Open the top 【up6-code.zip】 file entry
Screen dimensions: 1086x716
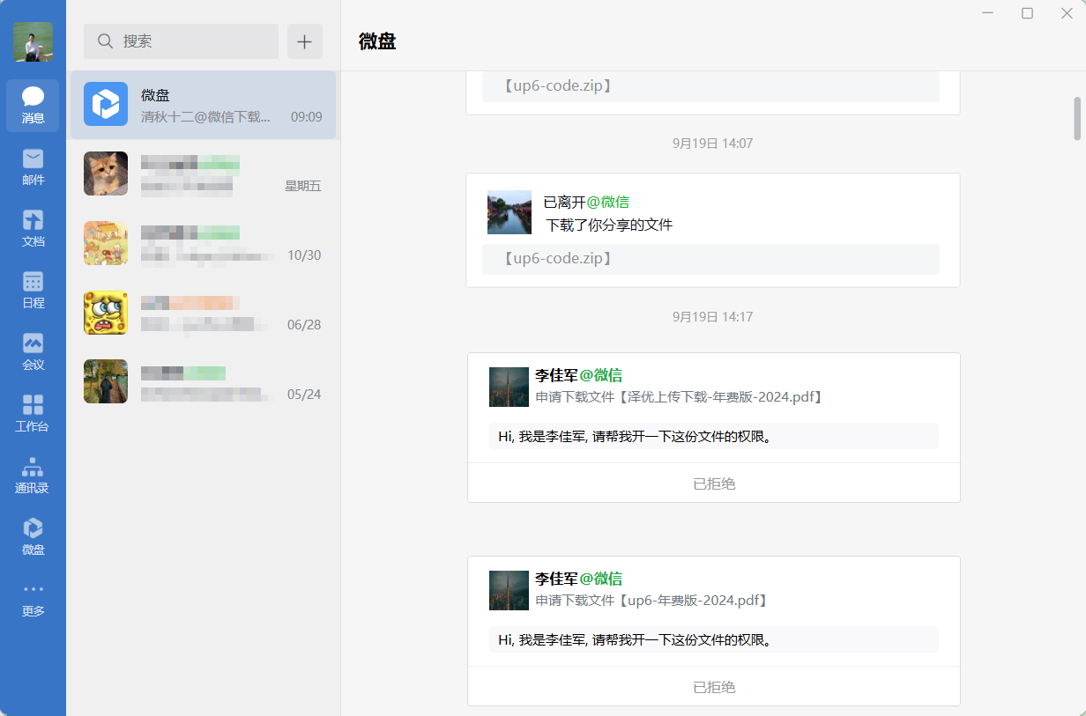click(710, 86)
